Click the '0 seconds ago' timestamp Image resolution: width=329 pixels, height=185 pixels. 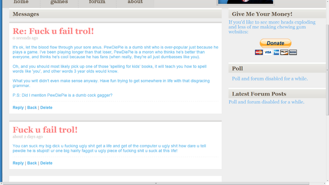pos(25,38)
